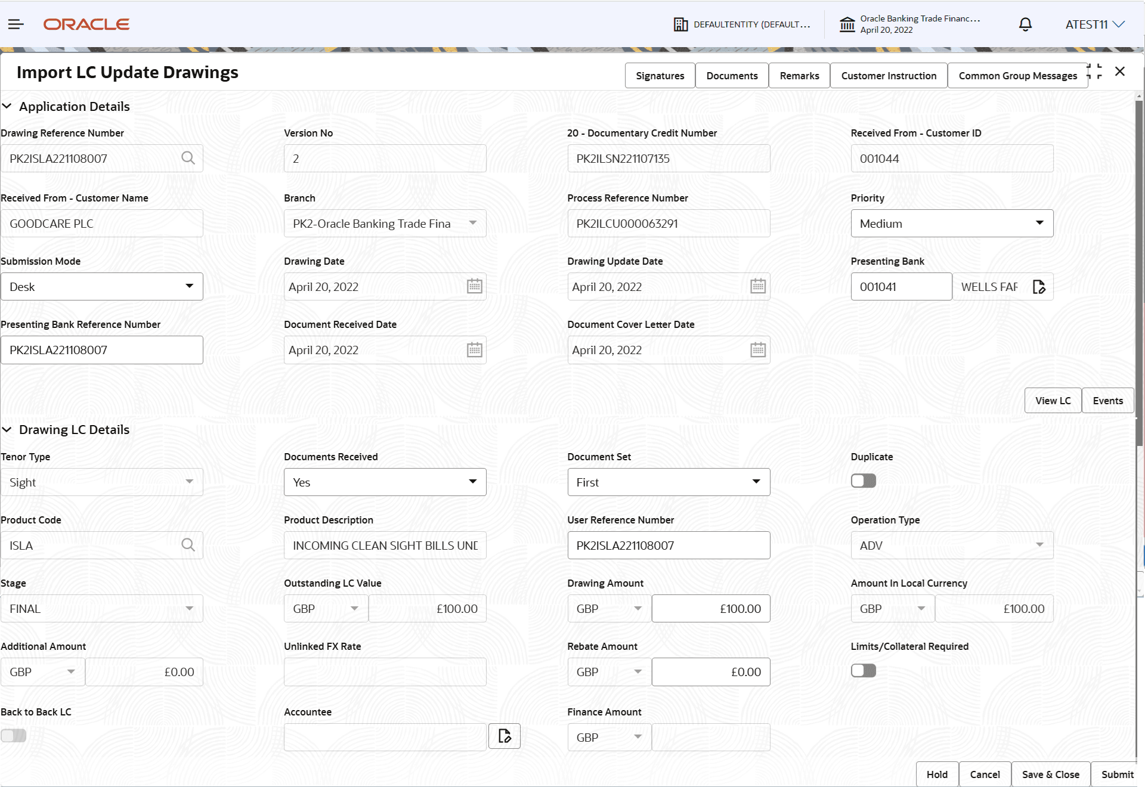Enable the Duplicate toggle

click(x=863, y=481)
